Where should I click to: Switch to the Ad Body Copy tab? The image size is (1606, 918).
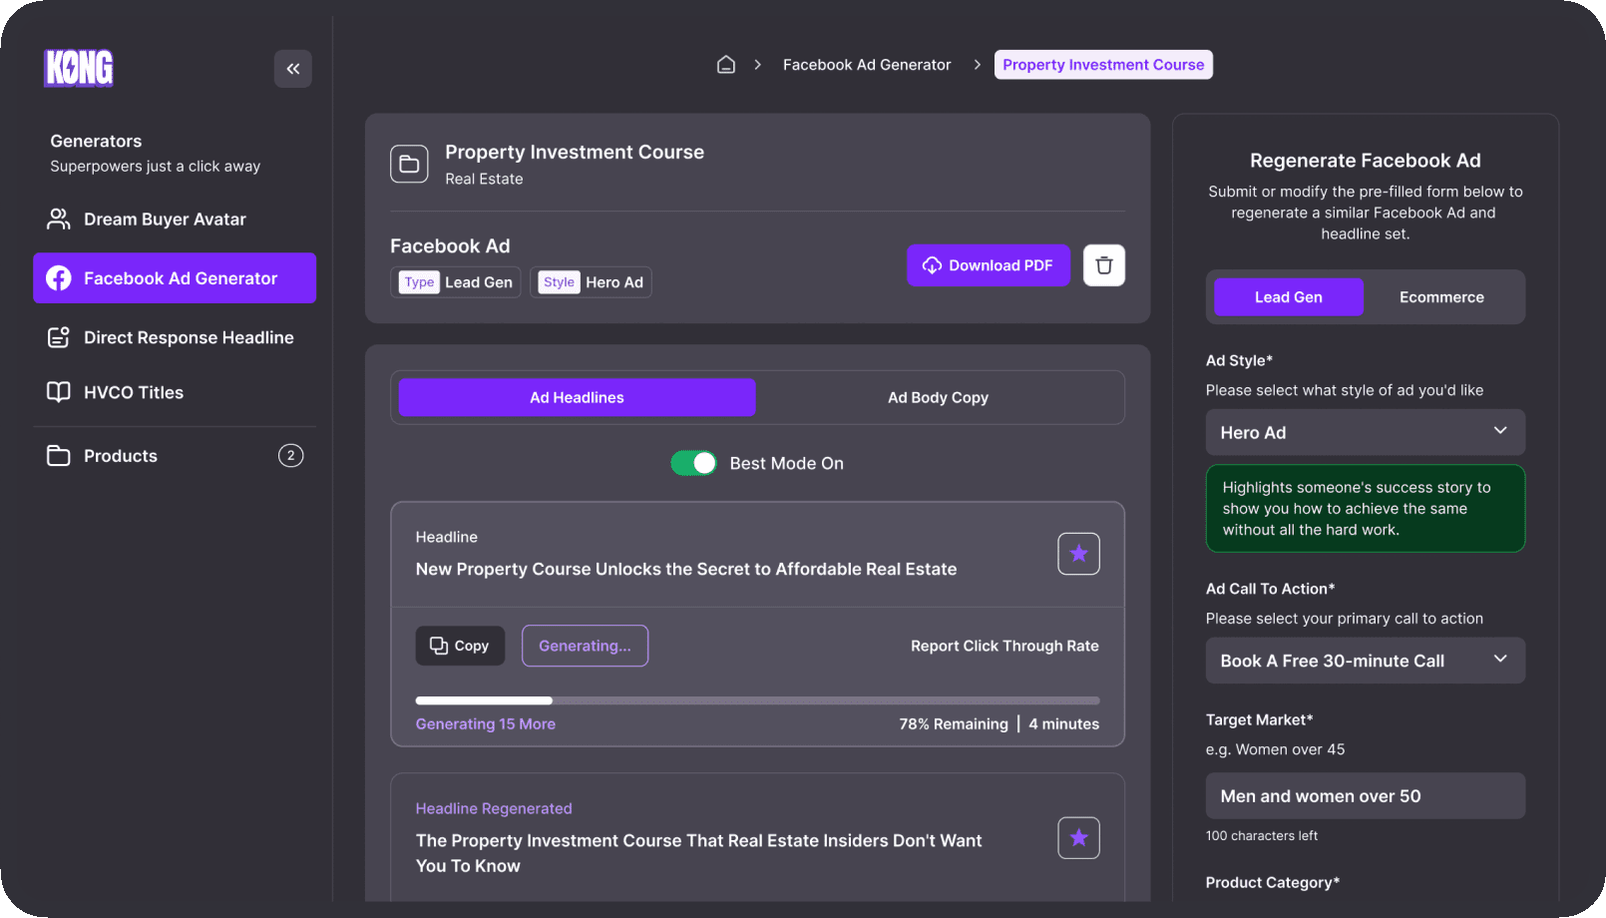tap(938, 397)
